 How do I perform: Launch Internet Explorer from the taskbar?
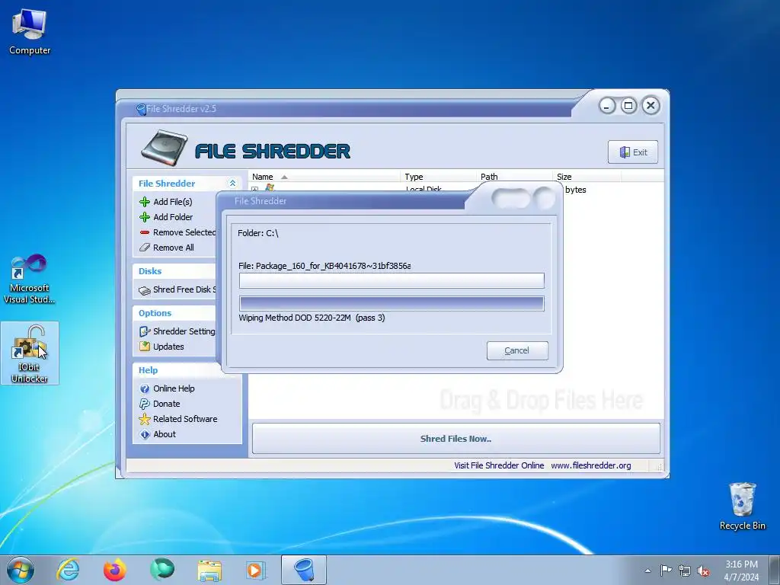(68, 570)
